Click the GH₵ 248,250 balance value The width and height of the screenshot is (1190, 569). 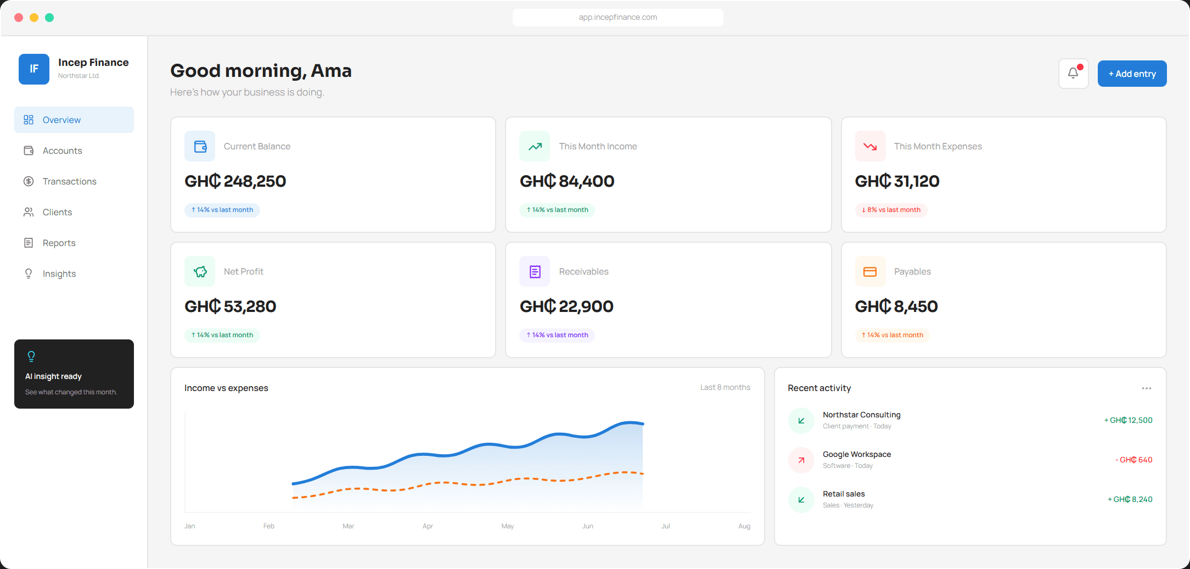(x=235, y=181)
